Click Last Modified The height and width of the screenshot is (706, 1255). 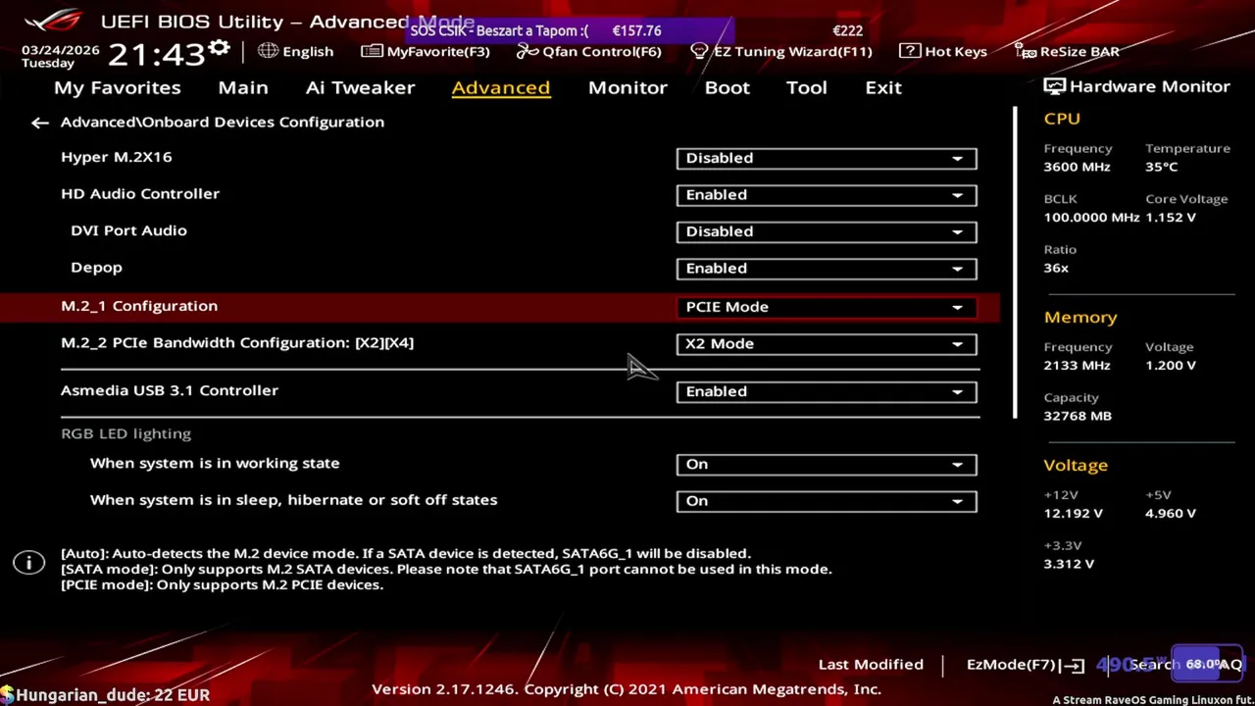tap(871, 665)
